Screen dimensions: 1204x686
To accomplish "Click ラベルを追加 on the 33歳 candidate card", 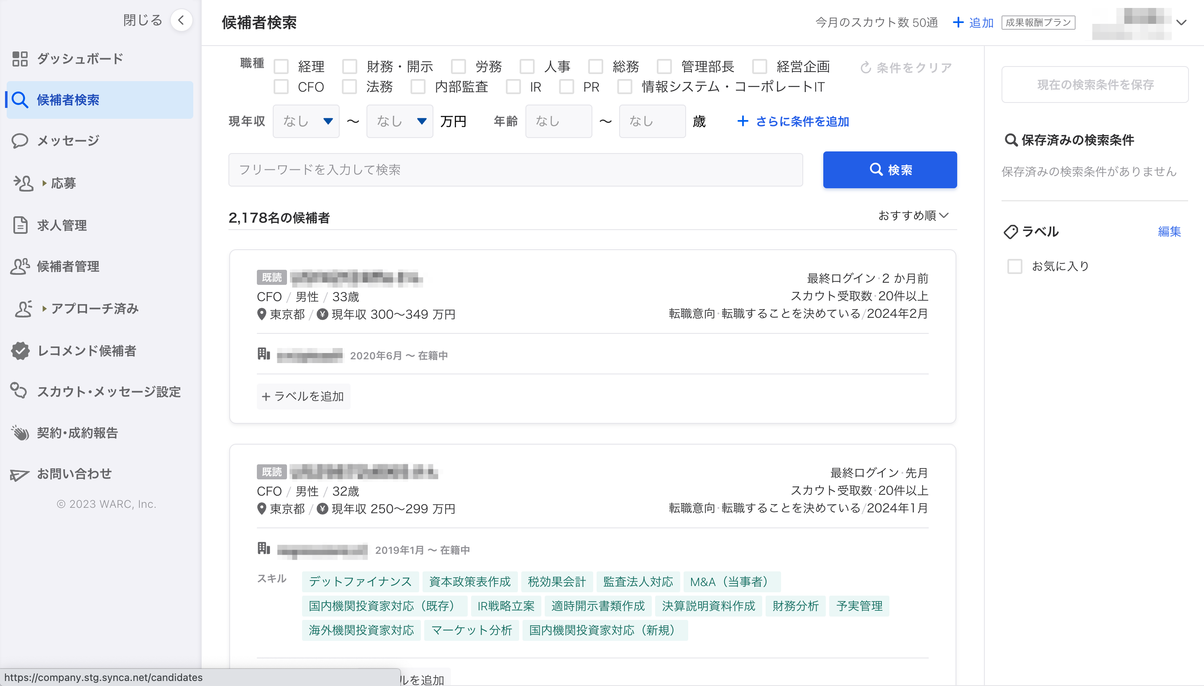I will coord(303,396).
